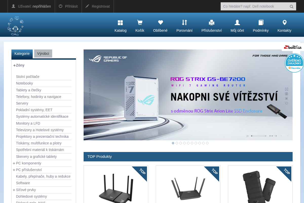This screenshot has width=304, height=203.
Task: Click the Přihlásit power icon
Action: 61,6
